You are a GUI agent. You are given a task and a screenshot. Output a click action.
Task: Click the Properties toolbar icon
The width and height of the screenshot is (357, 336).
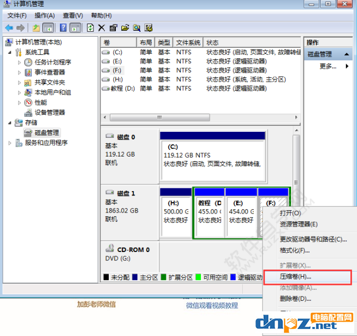(x=113, y=28)
